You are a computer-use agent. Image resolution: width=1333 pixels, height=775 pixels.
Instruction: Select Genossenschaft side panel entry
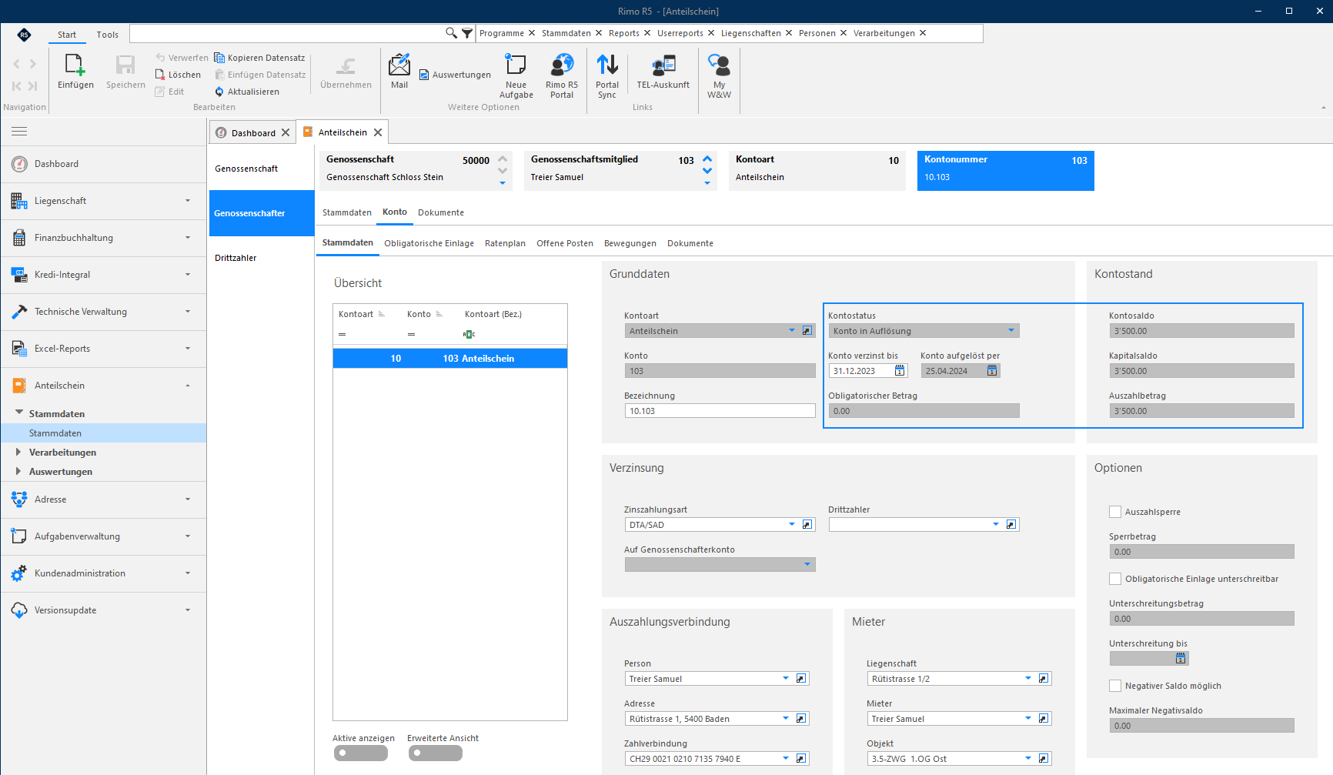coord(246,169)
